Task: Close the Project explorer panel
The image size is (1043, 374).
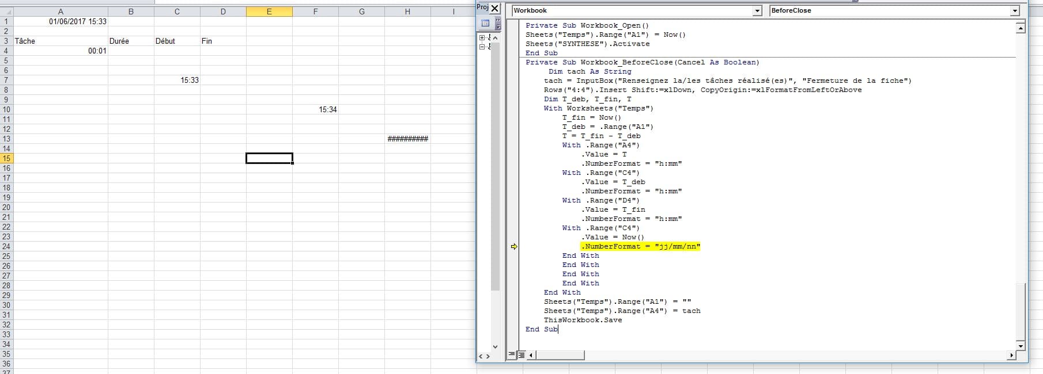Action: (x=495, y=8)
